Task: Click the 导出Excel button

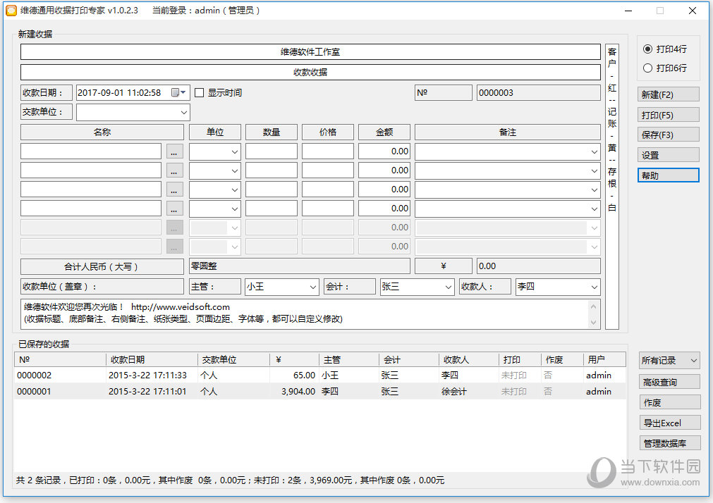Action: [x=669, y=423]
